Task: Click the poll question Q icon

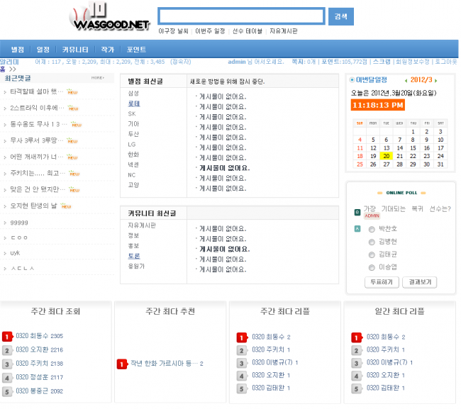Action: [357, 212]
